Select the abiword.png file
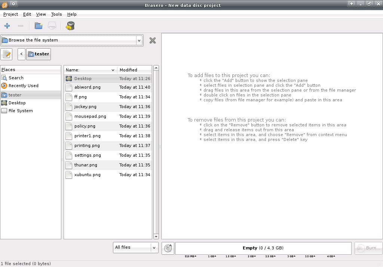The width and height of the screenshot is (383, 267). pyautogui.click(x=108, y=87)
